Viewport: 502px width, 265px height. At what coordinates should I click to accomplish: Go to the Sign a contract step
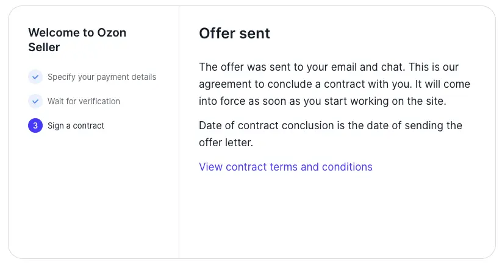[x=76, y=125]
